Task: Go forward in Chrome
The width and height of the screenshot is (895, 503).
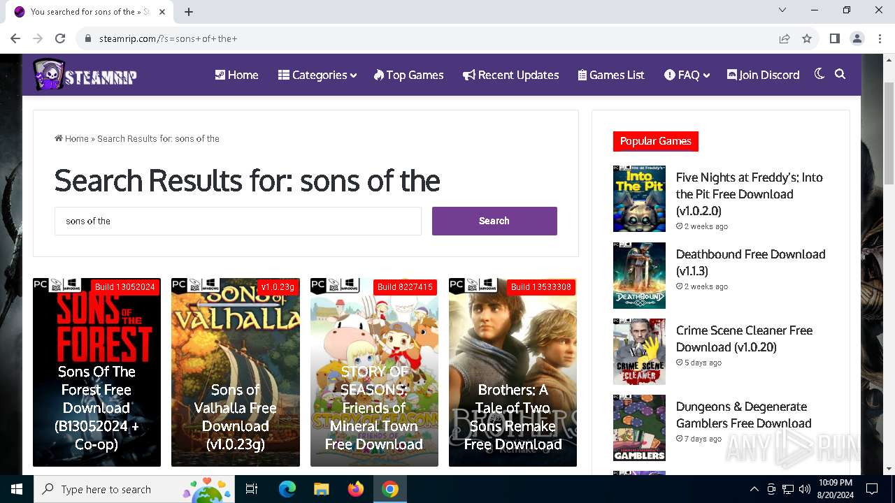Action: tap(38, 38)
